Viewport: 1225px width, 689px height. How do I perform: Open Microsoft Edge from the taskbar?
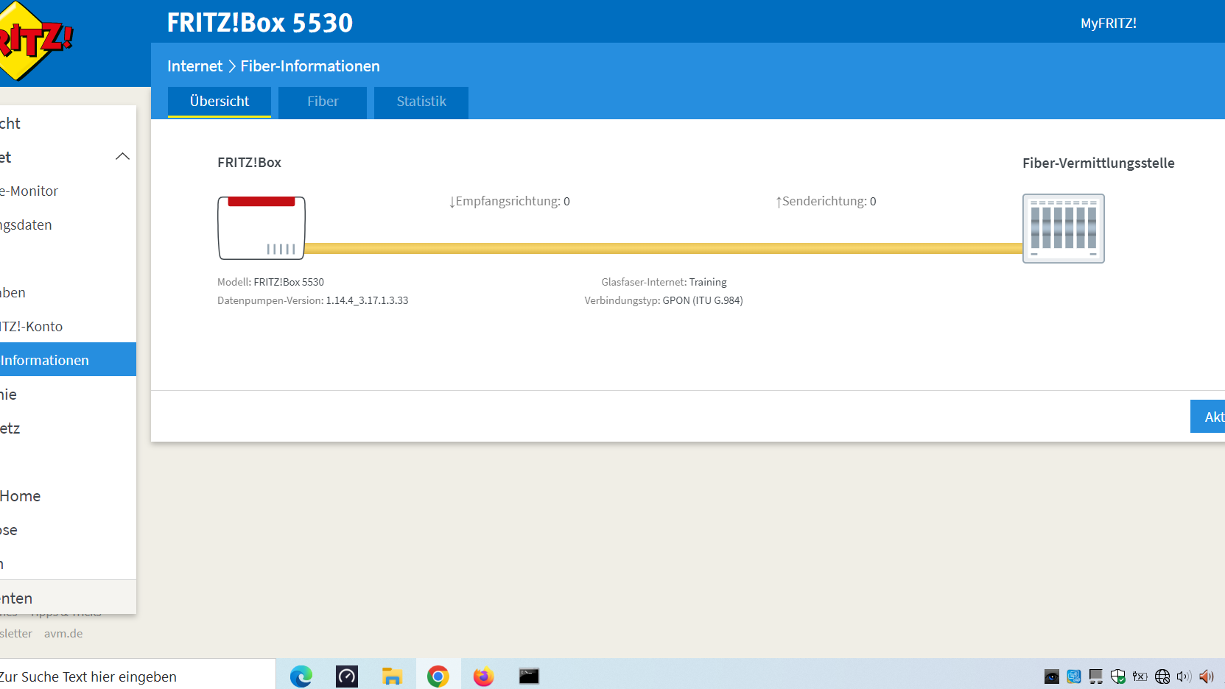tap(301, 676)
